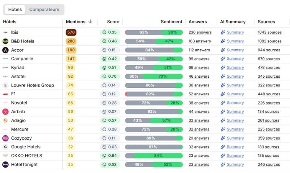Screen dimensions: 290x173
Task: Click the Sentiment column header
Action: (171, 22)
